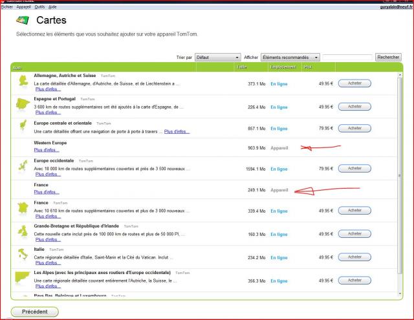The image size is (414, 320).
Task: Click the account email link top right
Action: coord(396,7)
